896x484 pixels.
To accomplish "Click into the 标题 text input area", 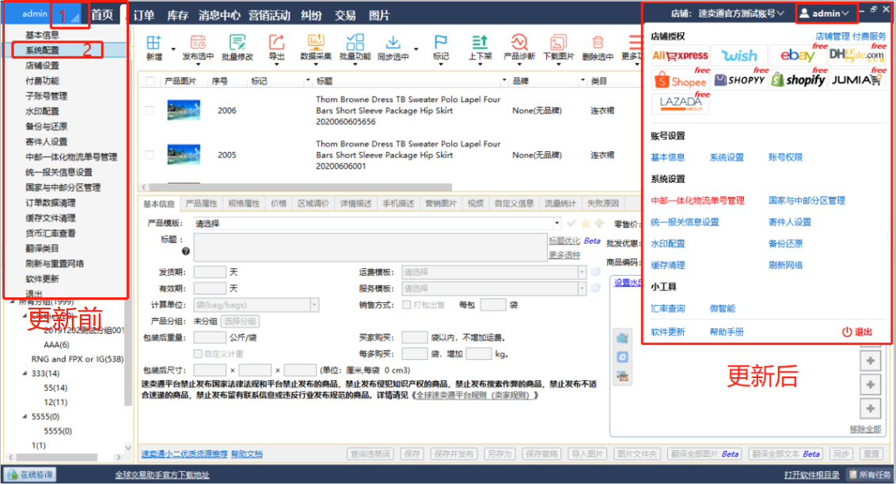I will 370,248.
